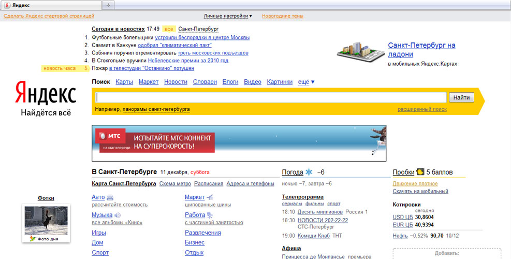Switch to the Карты tab
Screen dimensions: 511x259
(x=124, y=82)
